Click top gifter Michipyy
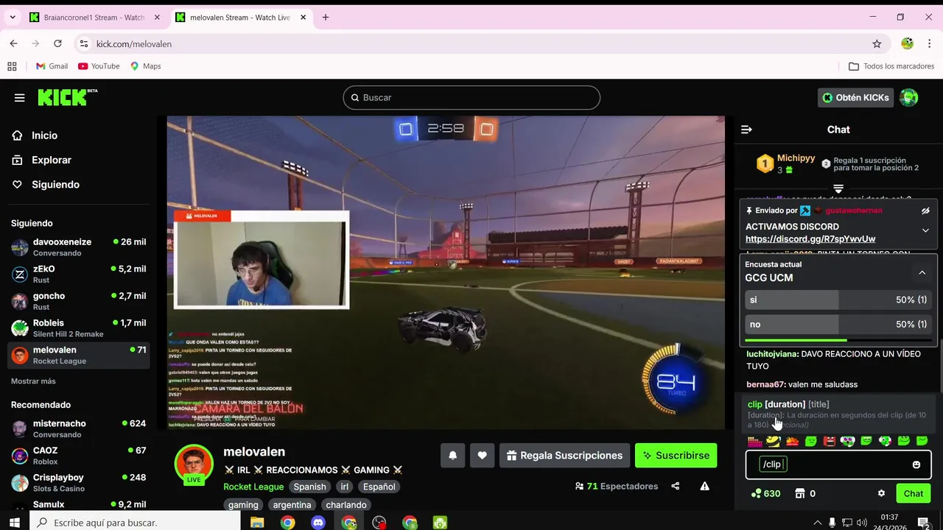 click(796, 158)
